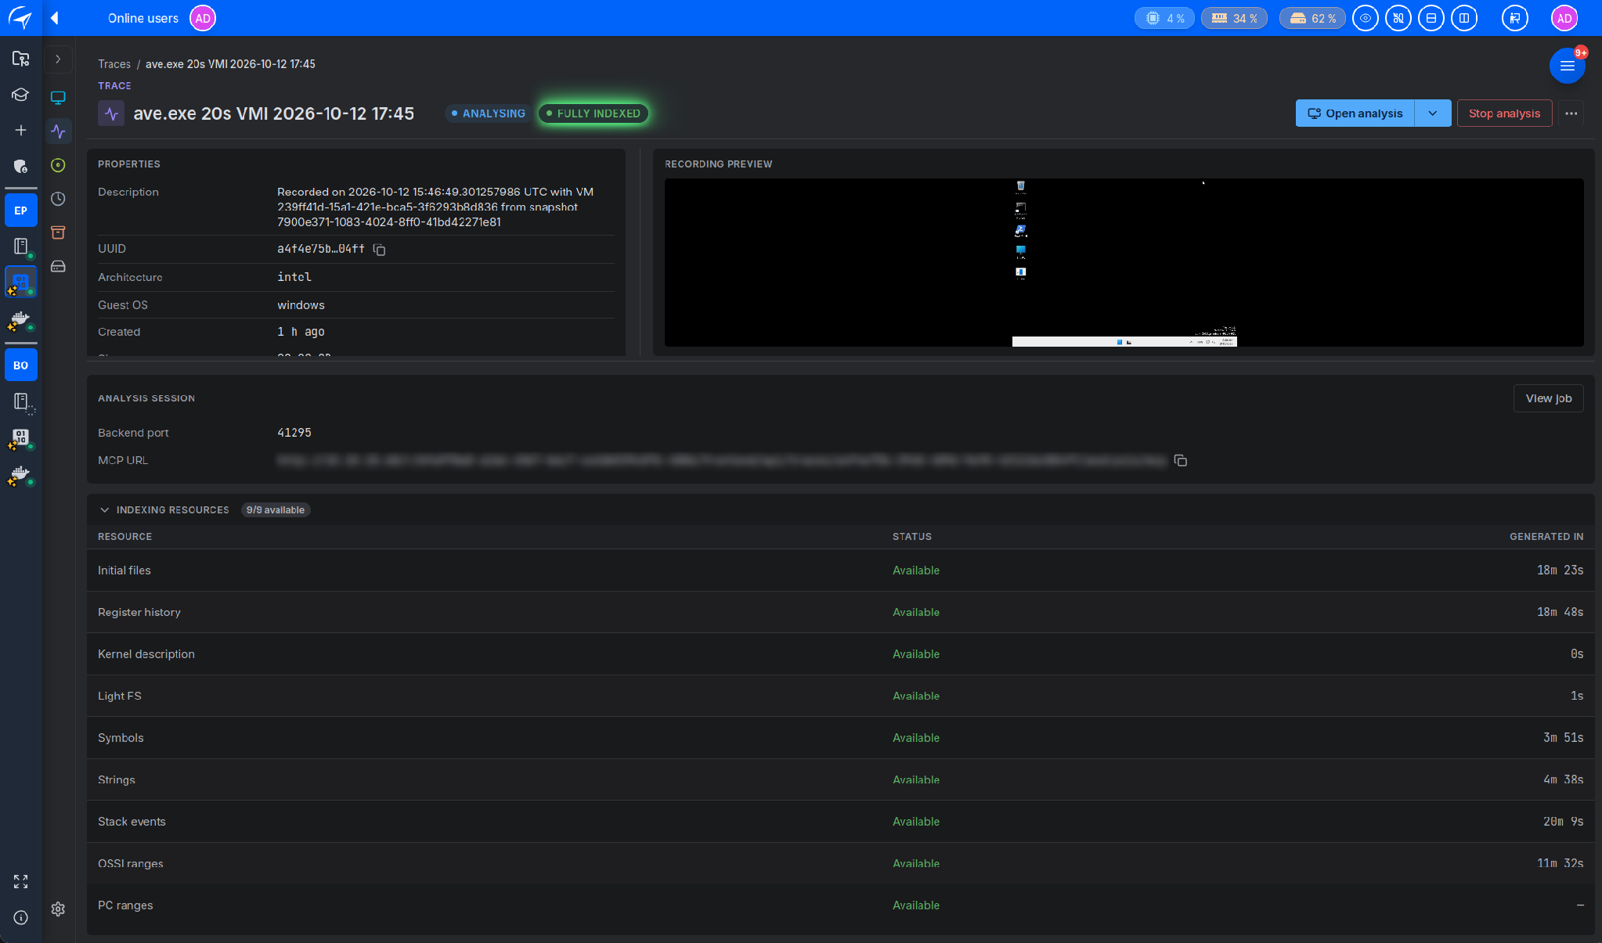The image size is (1602, 943).
Task: Click the Stop analysis button
Action: [x=1504, y=113]
